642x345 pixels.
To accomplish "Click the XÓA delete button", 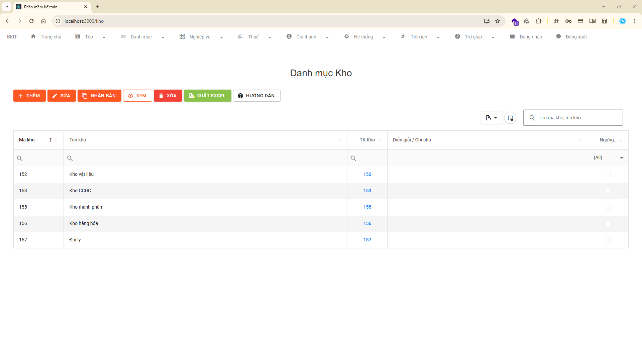I will point(168,96).
